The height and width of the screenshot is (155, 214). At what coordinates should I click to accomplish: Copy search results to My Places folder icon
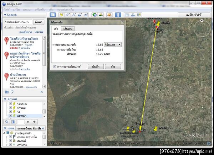coord(6,92)
